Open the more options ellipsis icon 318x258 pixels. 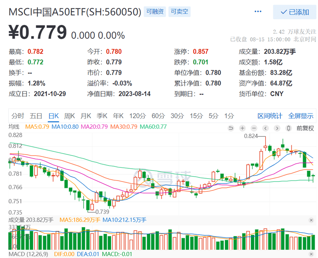258,11
